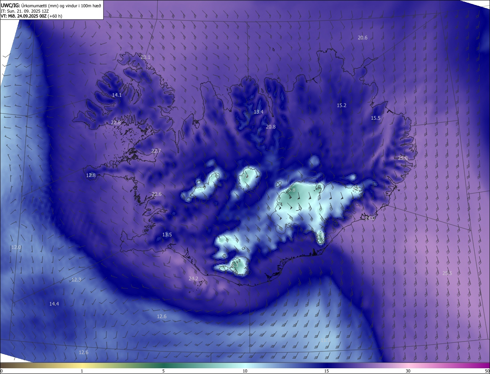The height and width of the screenshot is (374, 490).
Task: Click the 15.2 value label
Action: pos(341,105)
